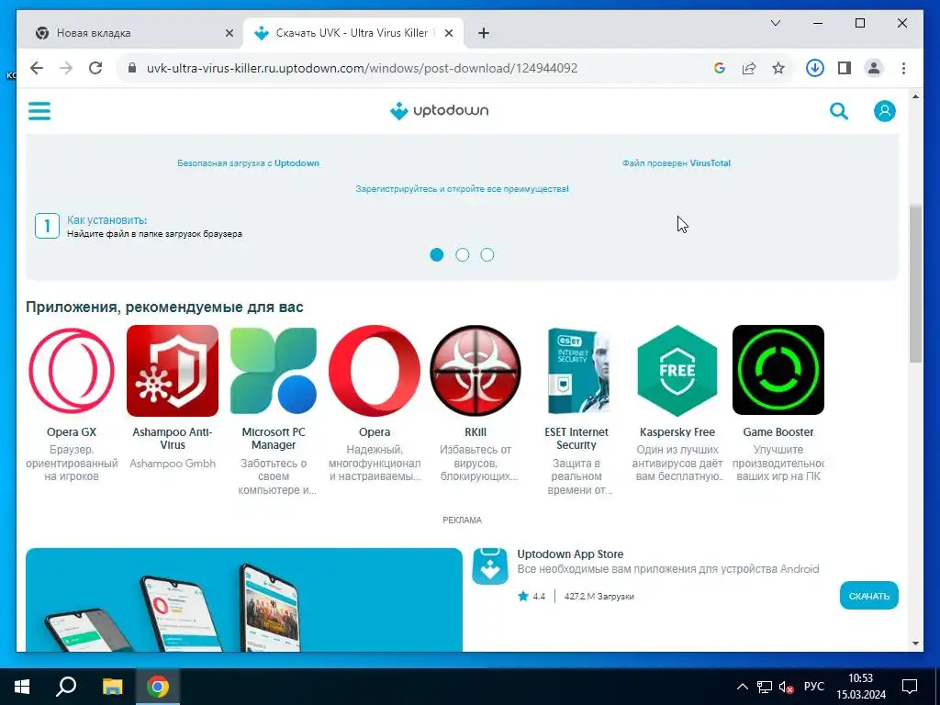The width and height of the screenshot is (940, 705).
Task: Switch keyboard language РУС indicator
Action: [813, 687]
